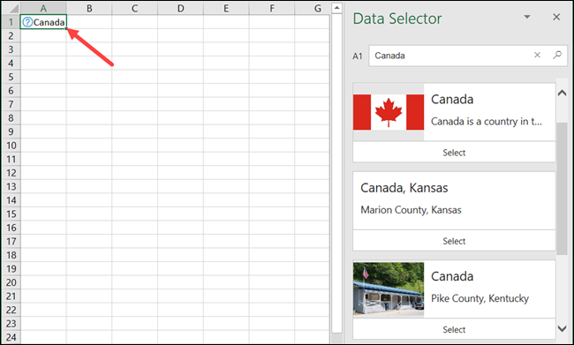
Task: Select row 1 header
Action: coord(11,22)
